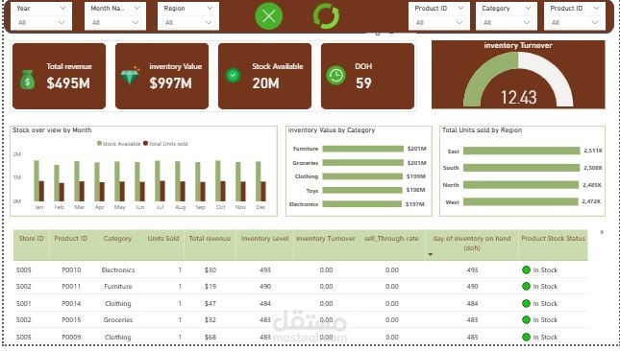
Task: Click the Stock Available legend marker in monthly chart
Action: coord(99,144)
